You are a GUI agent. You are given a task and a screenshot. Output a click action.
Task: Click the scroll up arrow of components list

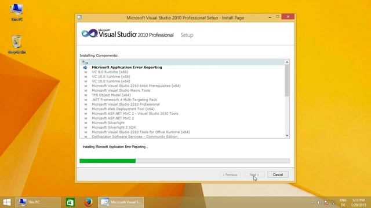(x=287, y=62)
